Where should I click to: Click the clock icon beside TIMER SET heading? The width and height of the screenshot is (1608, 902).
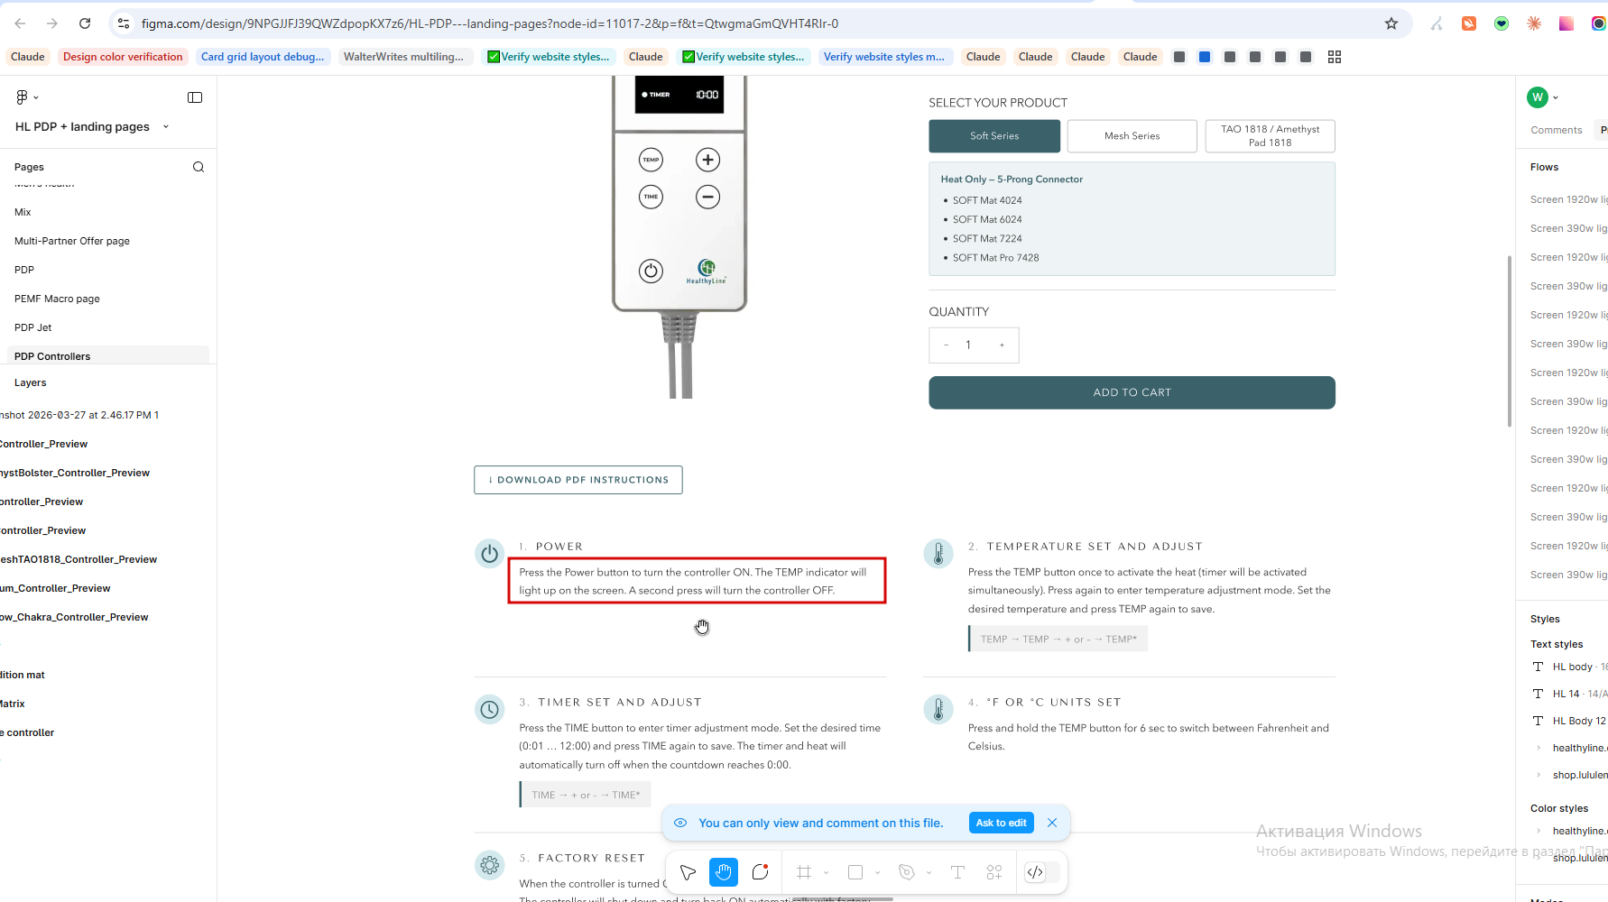click(490, 710)
